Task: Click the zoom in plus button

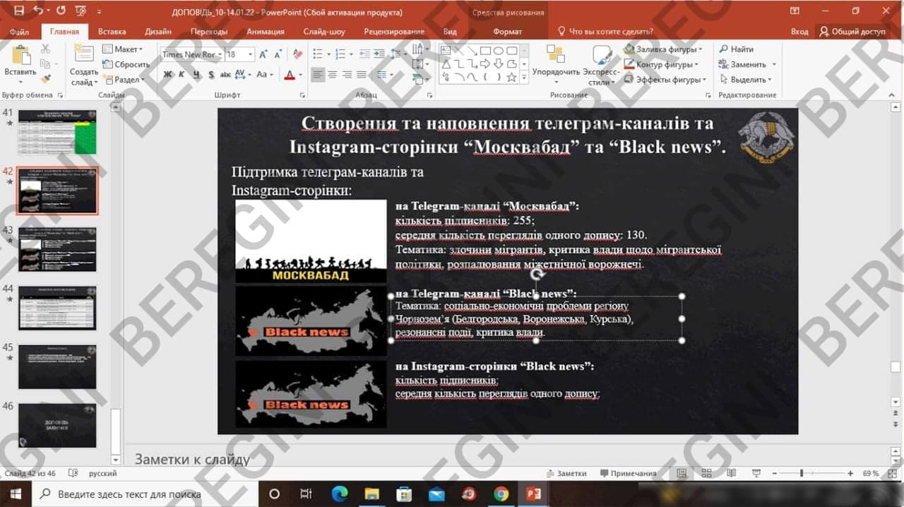Action: coord(850,473)
